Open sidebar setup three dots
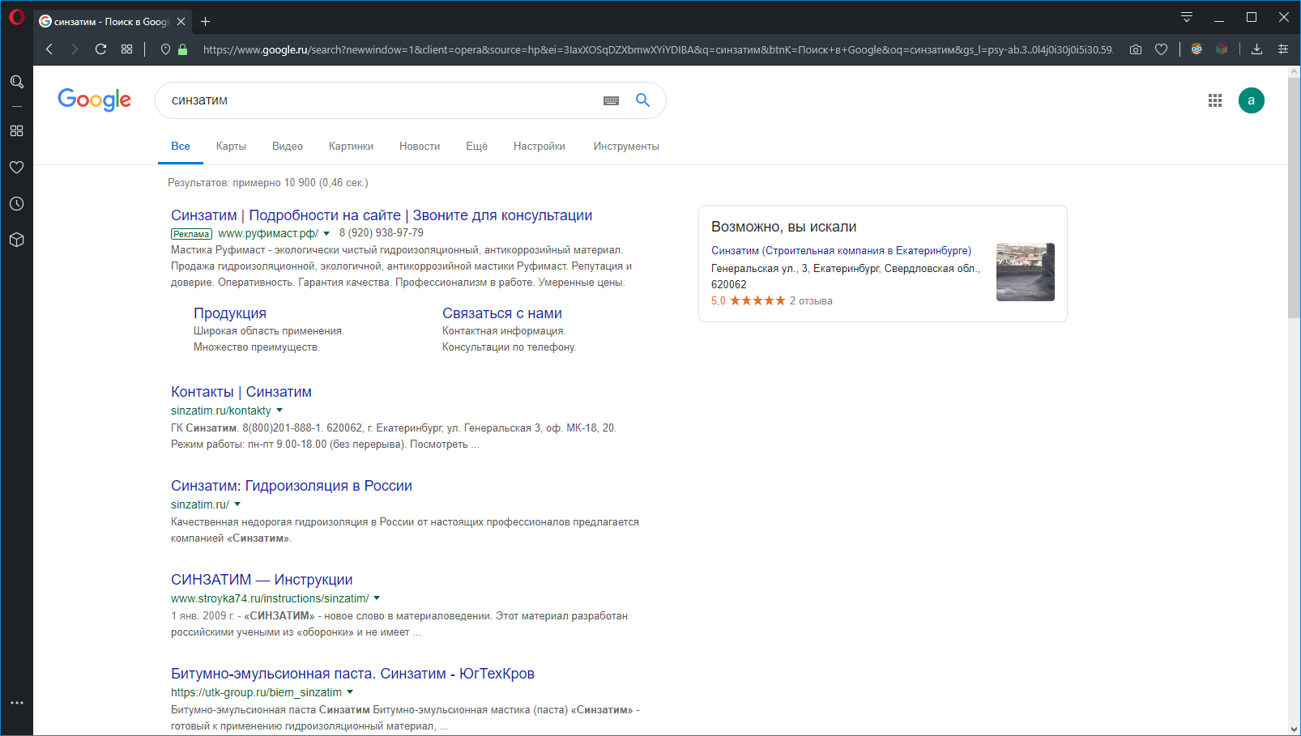 (x=16, y=703)
